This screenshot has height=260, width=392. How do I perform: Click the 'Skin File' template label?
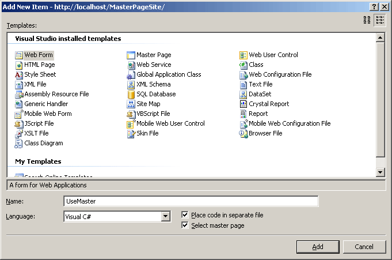tap(147, 133)
